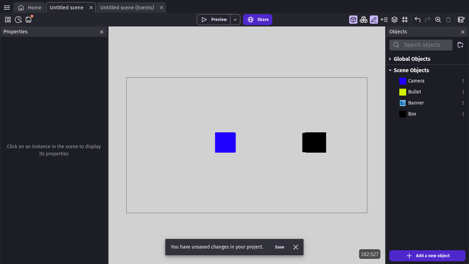Open the Preview dropdown arrow

coord(235,20)
